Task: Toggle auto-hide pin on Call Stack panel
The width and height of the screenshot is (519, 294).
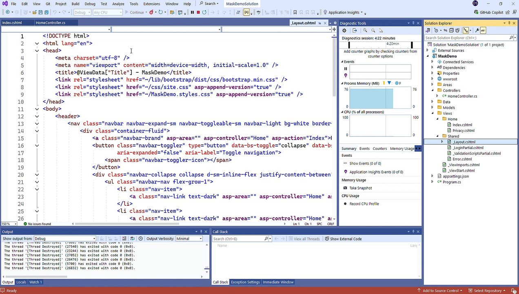Action: [413, 232]
